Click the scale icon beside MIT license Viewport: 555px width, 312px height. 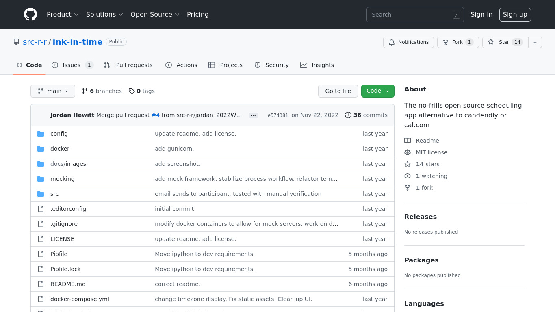(408, 152)
